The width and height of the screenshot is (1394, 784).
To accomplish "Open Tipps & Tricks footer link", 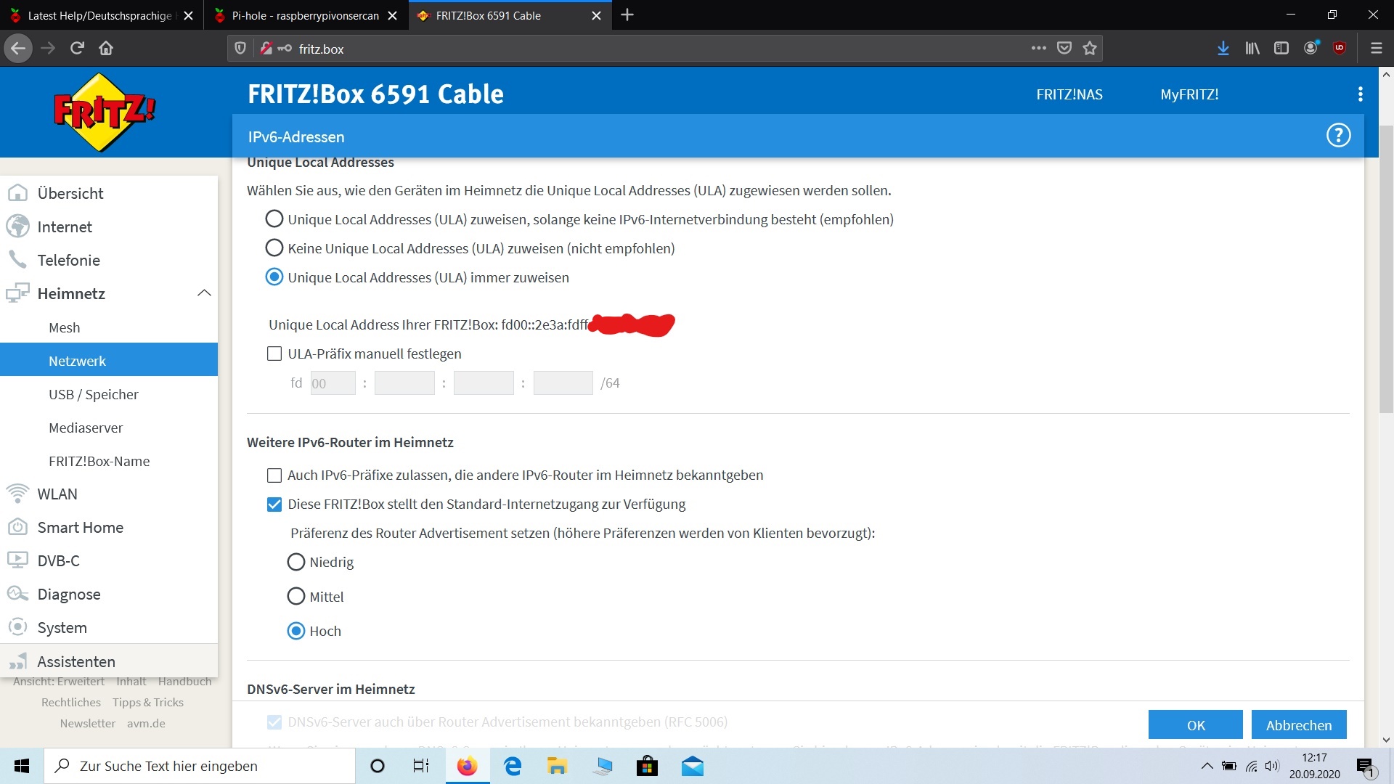I will click(148, 702).
